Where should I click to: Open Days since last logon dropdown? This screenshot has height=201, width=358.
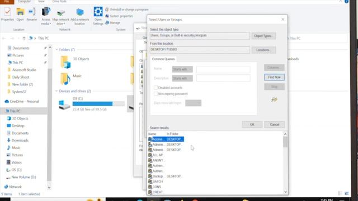coord(193,103)
